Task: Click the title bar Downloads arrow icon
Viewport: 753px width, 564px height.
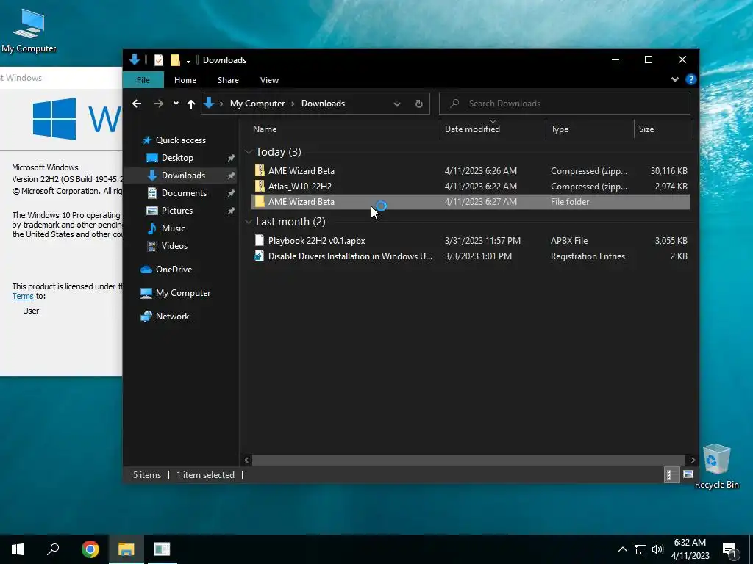Action: pos(135,59)
